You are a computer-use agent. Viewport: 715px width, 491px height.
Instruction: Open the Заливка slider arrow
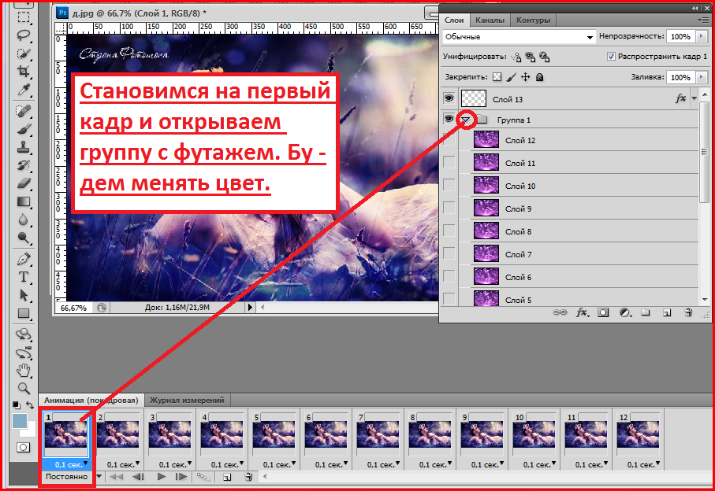coord(702,77)
